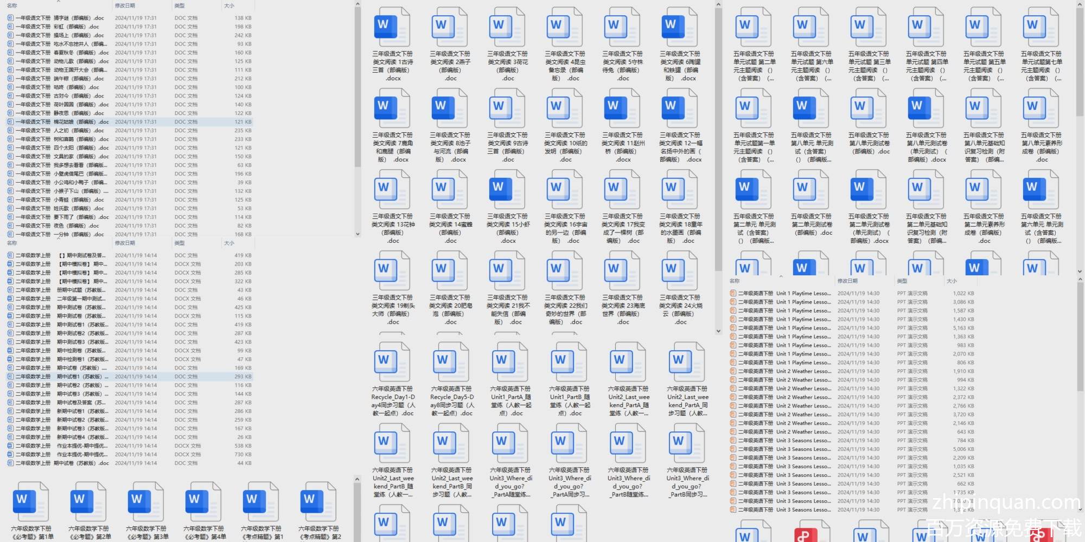Sort 二年级英语 PPT list by 类型 header
1085x542 pixels.
(x=902, y=281)
